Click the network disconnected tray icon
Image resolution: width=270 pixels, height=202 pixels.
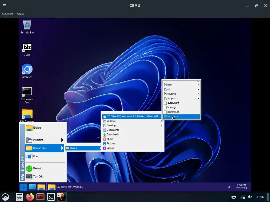click(243, 197)
